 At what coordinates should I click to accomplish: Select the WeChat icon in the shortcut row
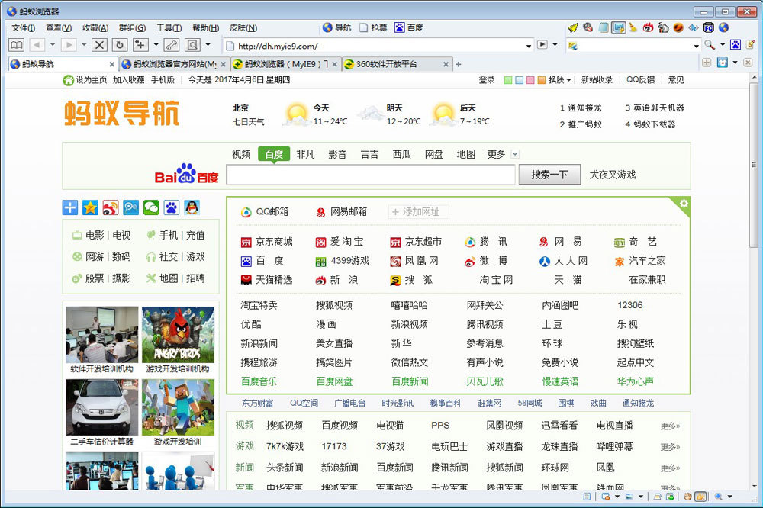pos(150,206)
